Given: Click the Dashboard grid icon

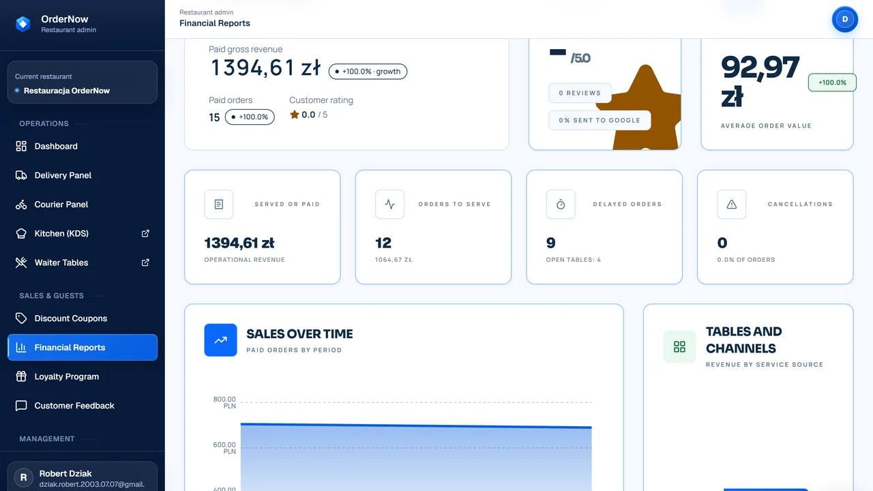Looking at the screenshot, I should click(21, 146).
